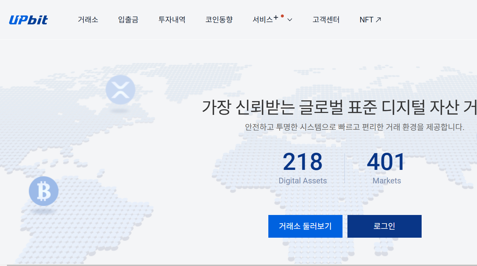Click the 로그인 button

point(384,226)
